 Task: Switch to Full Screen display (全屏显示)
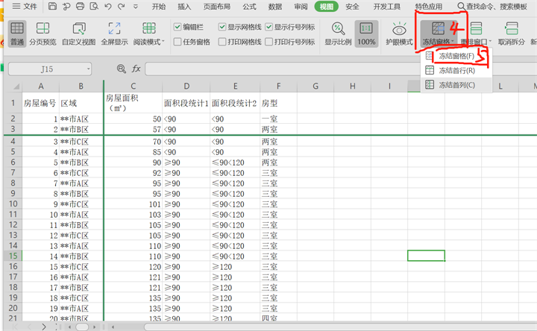point(114,30)
